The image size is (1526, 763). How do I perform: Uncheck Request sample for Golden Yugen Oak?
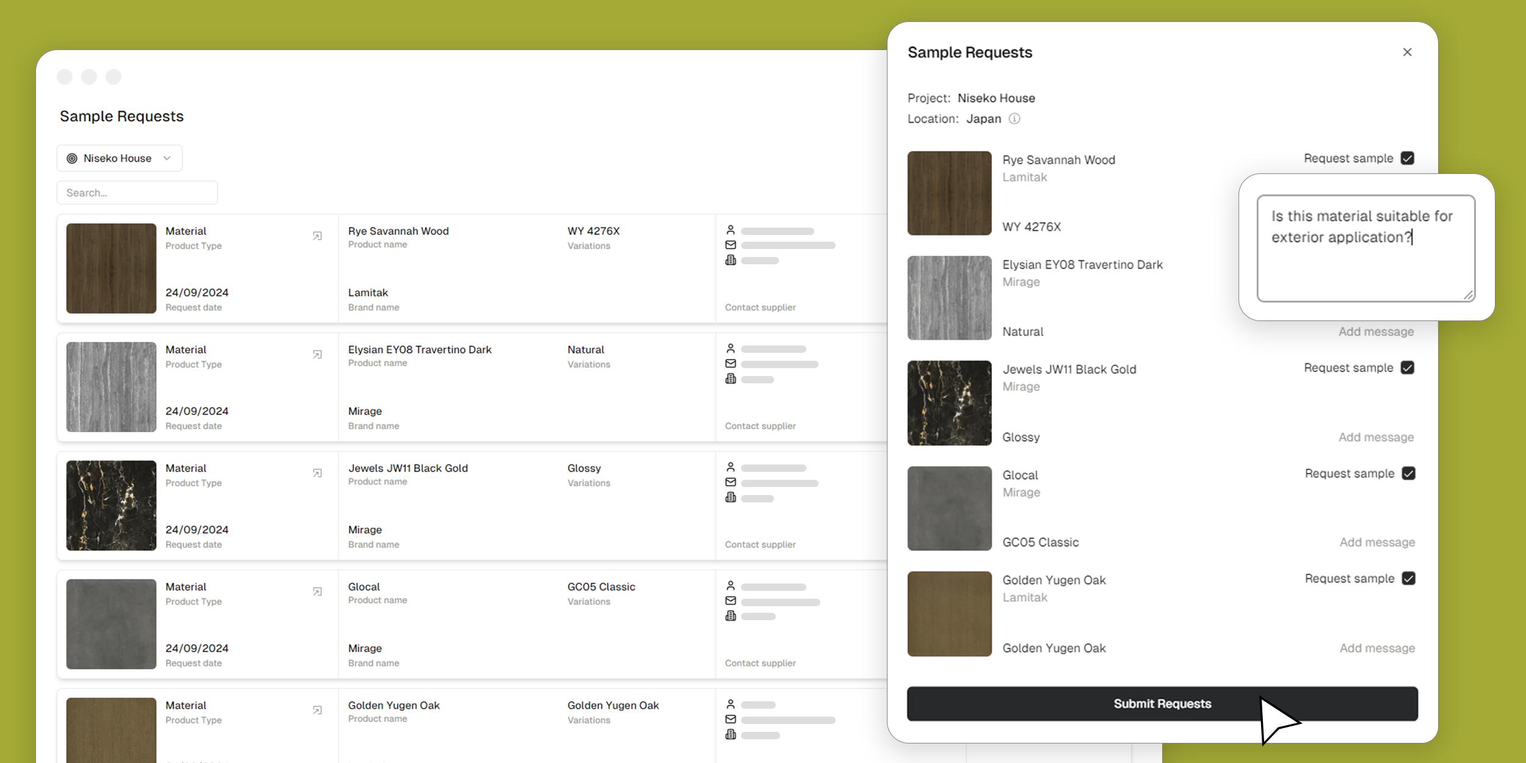point(1409,578)
